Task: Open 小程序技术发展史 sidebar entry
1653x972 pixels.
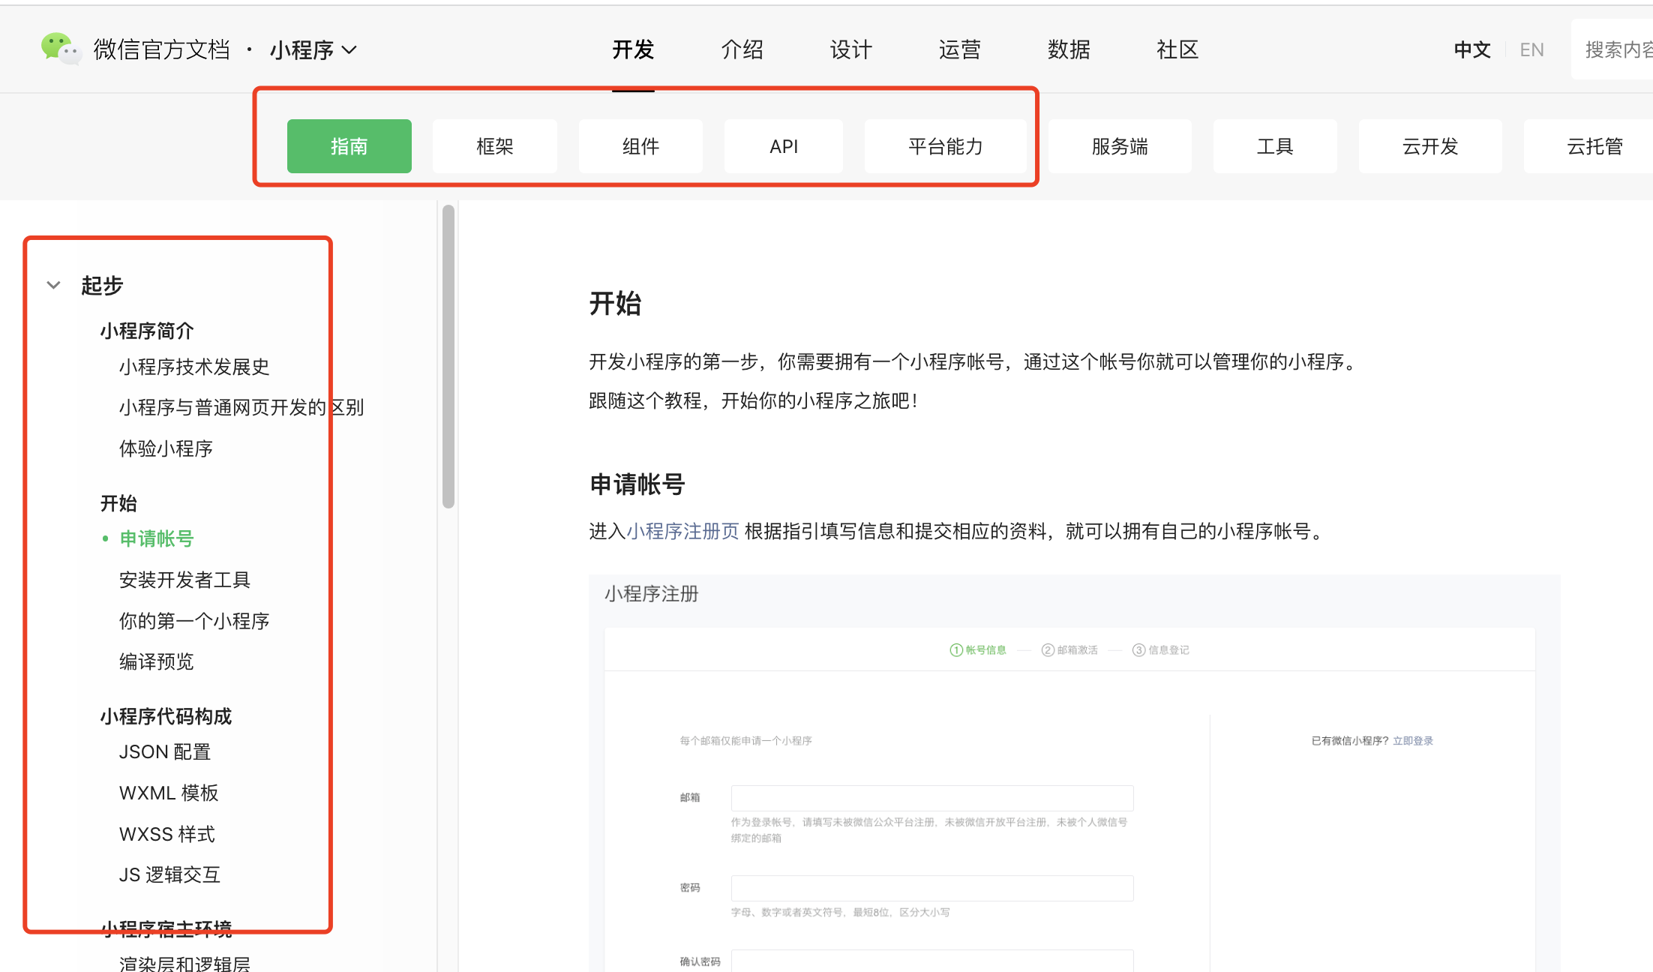Action: point(194,367)
